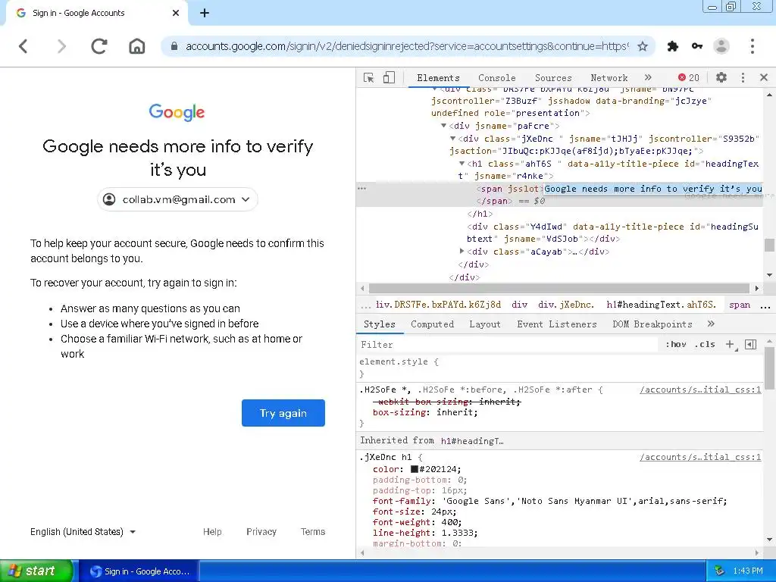Click the password key icon

coord(697,46)
